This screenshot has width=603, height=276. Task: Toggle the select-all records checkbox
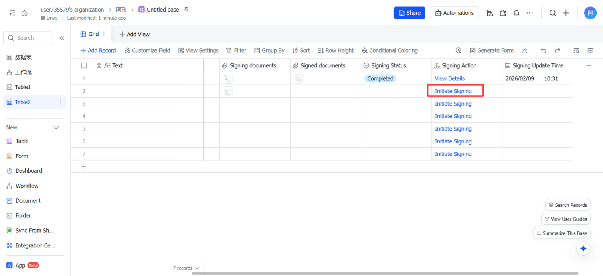84,66
